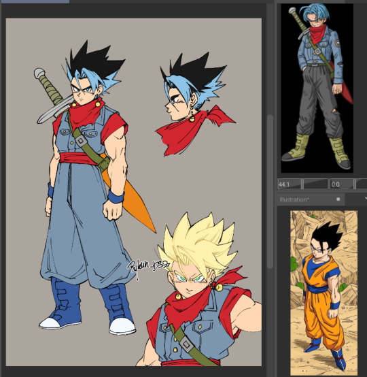Click the canvas vertical scrollbar

(270, 191)
